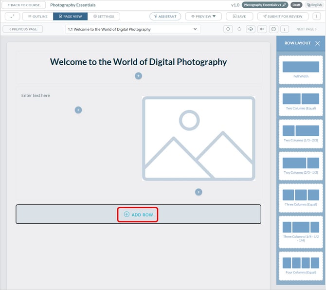Select the image placeholder

199,139
